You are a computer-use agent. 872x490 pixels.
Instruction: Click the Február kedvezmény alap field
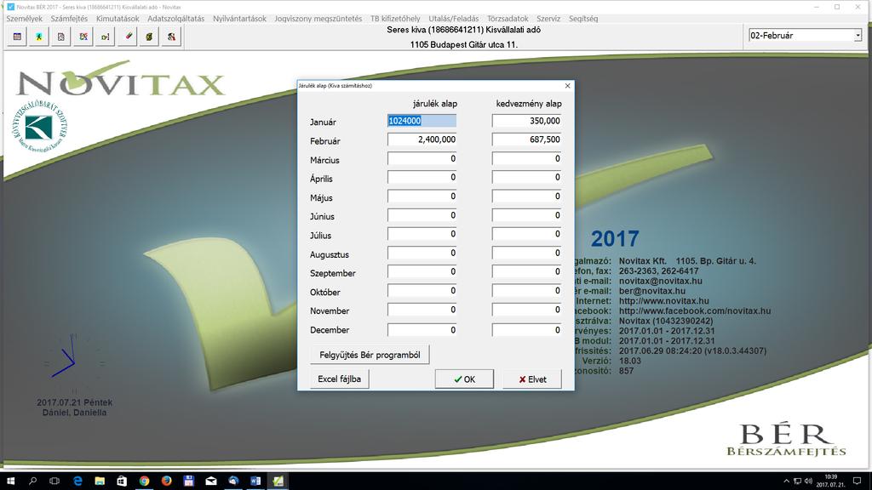(526, 140)
